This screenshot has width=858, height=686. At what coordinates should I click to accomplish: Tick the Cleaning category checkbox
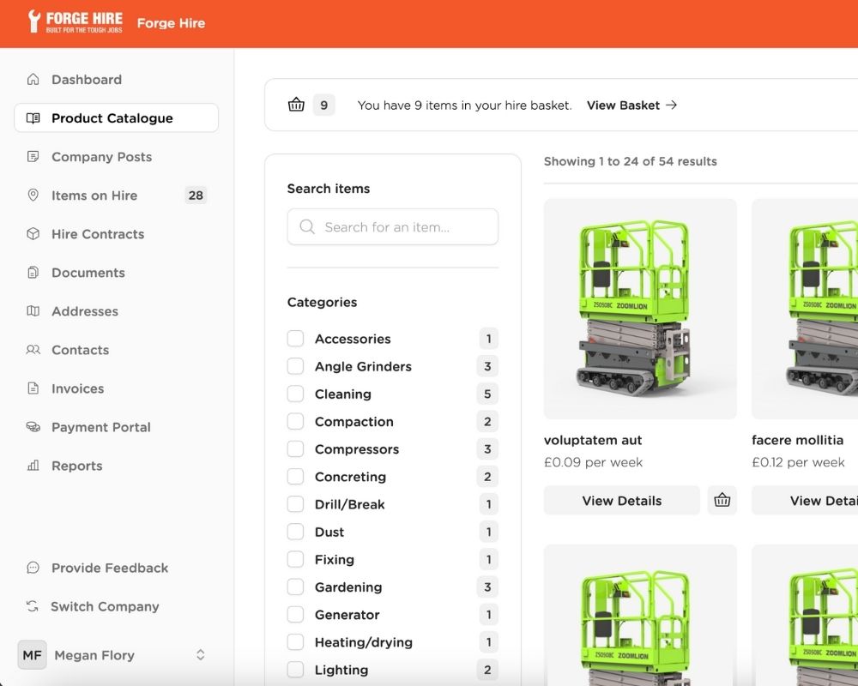[x=295, y=394]
